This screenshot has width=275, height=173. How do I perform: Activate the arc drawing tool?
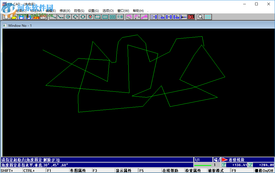[75, 17]
